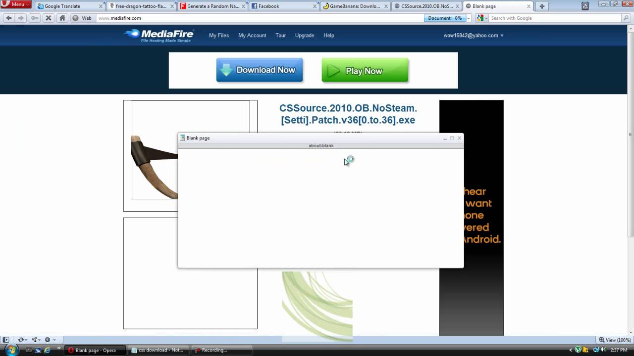Image resolution: width=634 pixels, height=356 pixels.
Task: Toggle the Opera panels sidebar button
Action: click(x=5, y=340)
